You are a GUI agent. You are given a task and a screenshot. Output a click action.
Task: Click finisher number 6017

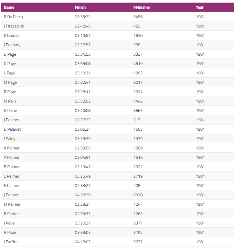coord(138,82)
